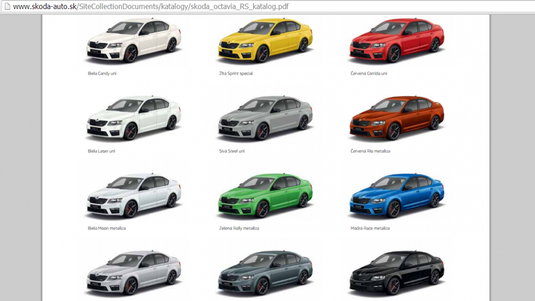Click the page icon in address bar

(7, 6)
